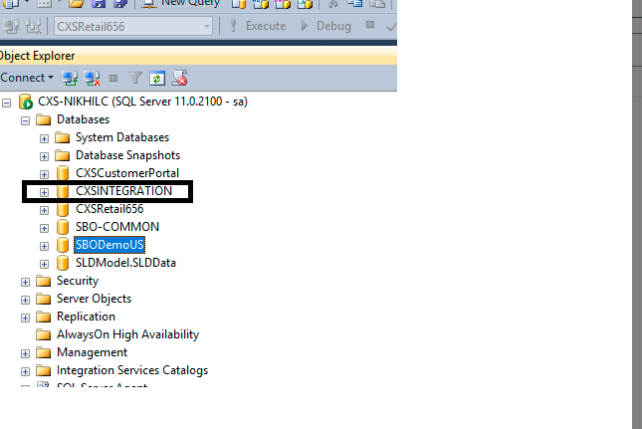Expand the Security folder
The image size is (642, 429).
(x=26, y=282)
